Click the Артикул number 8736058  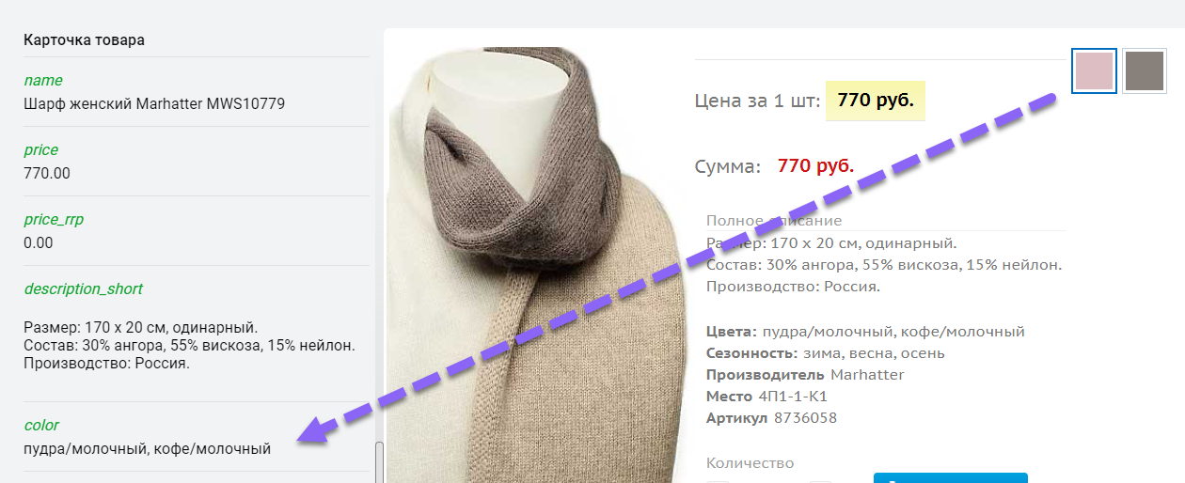point(805,418)
